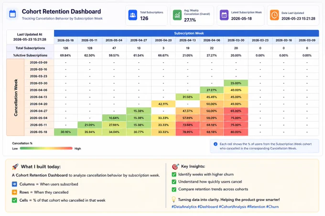Click the green chart icon for Avg. Weekly Cancellation

177,15
